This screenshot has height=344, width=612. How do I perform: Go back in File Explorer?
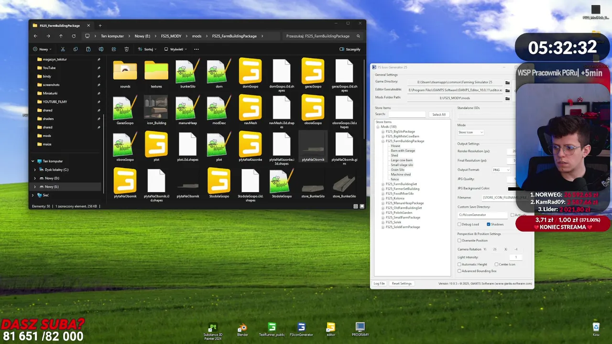(x=35, y=36)
